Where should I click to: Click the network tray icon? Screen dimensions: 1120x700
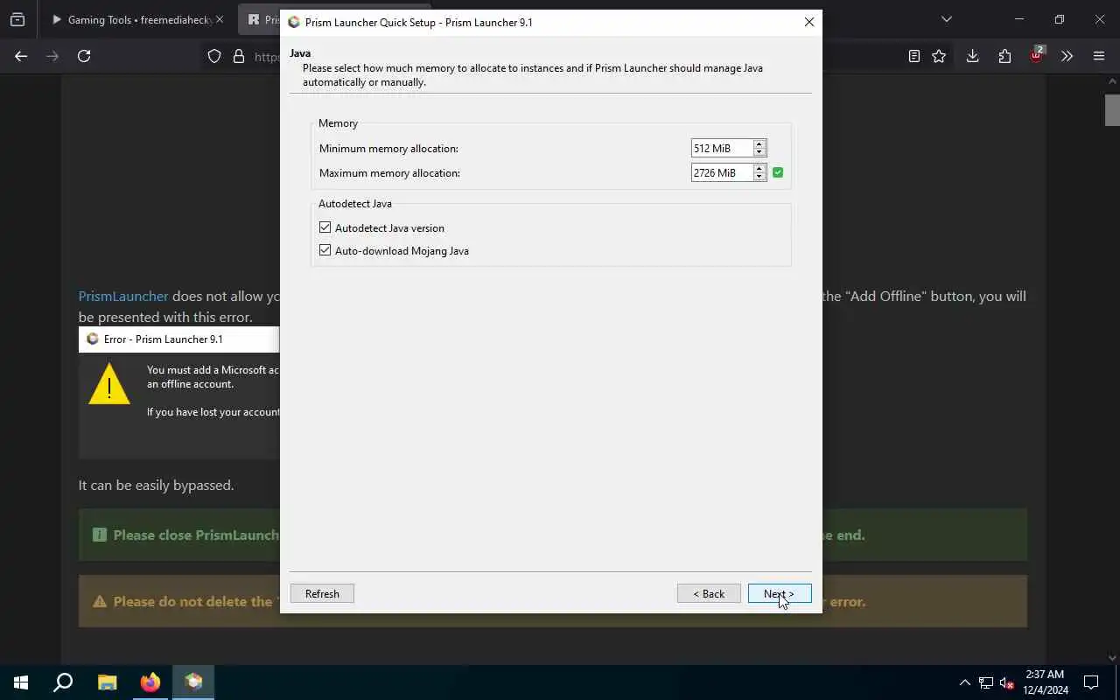coord(986,682)
